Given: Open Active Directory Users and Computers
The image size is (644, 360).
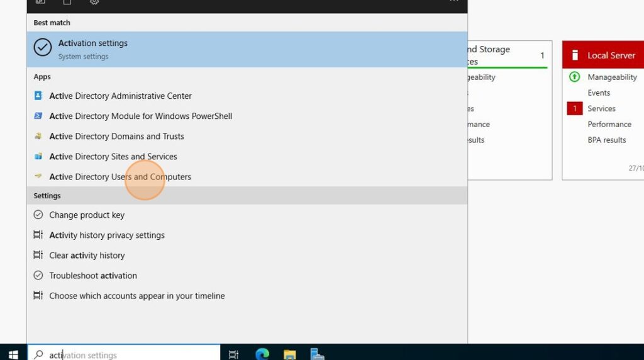Looking at the screenshot, I should click(x=247, y=176).
